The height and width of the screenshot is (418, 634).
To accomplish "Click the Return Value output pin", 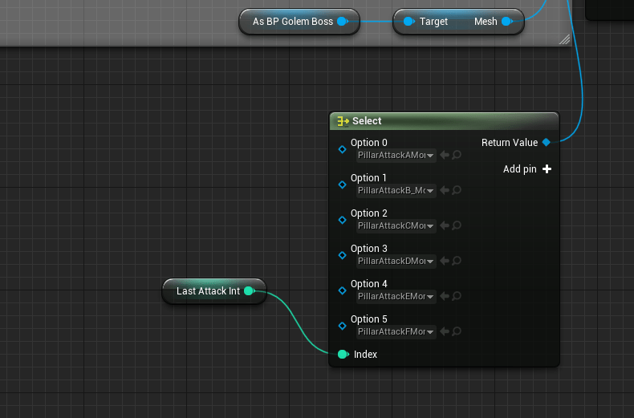I will [547, 143].
